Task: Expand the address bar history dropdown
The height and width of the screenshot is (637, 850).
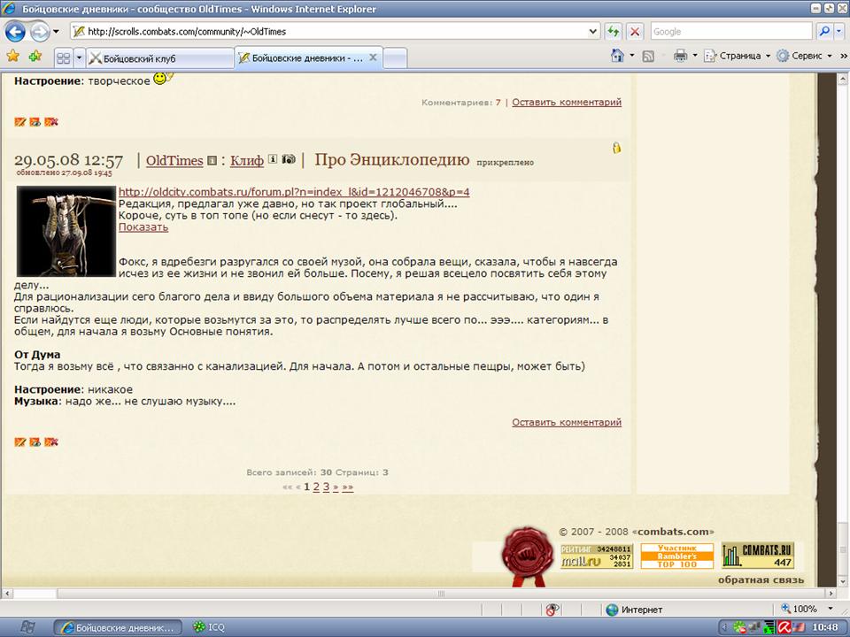Action: [x=593, y=32]
